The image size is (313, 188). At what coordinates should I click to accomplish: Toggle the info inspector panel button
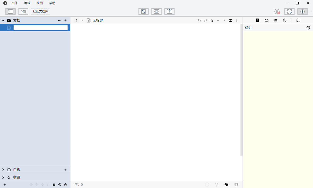click(x=303, y=11)
